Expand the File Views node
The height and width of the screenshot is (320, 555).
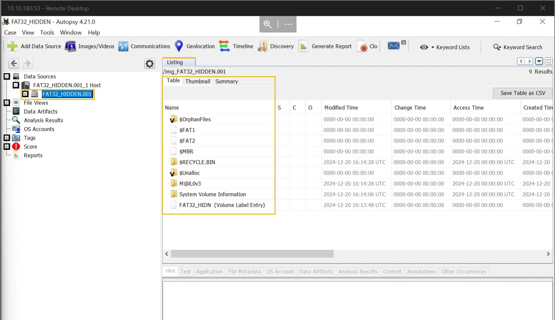pos(7,103)
